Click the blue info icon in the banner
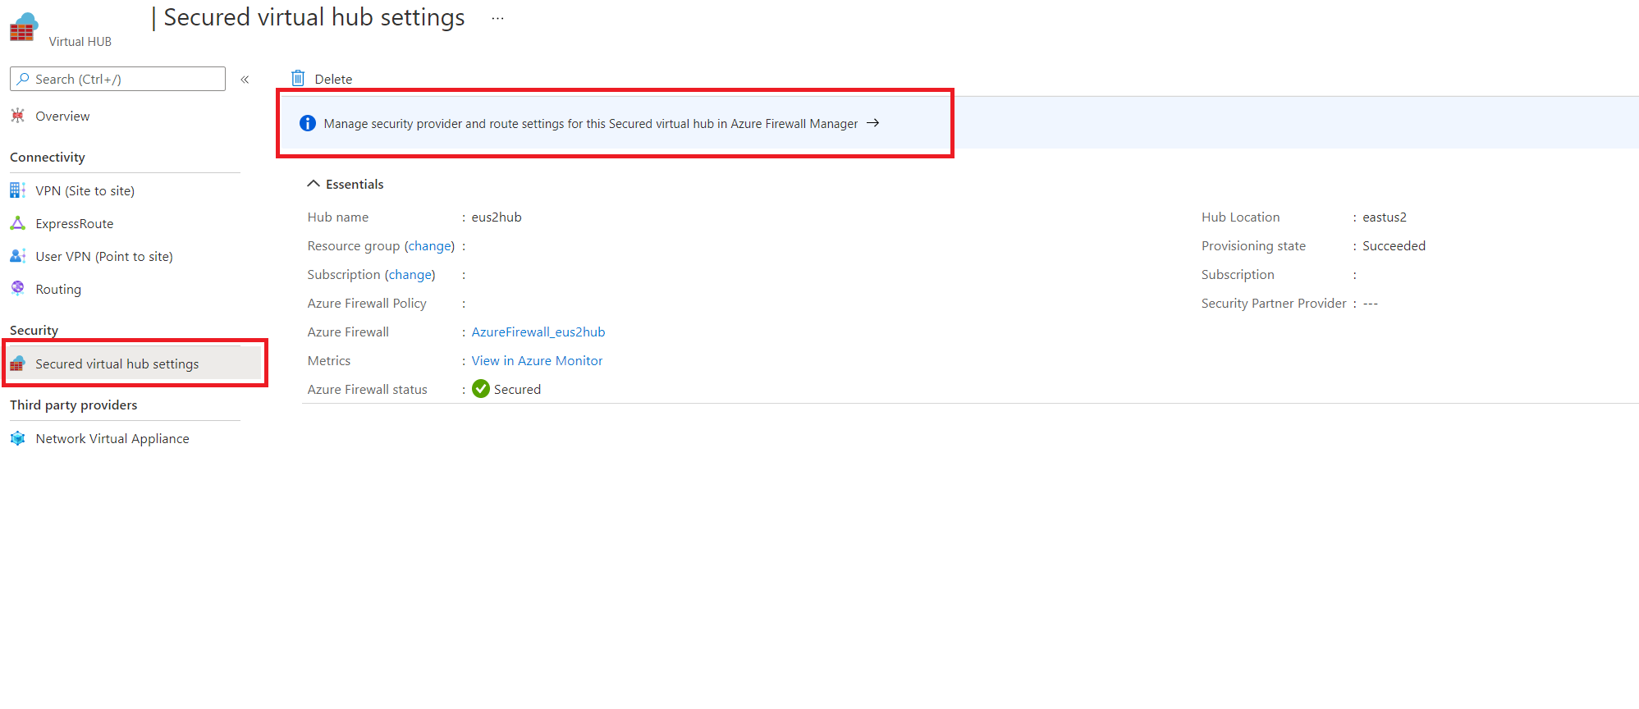Image resolution: width=1639 pixels, height=709 pixels. click(308, 123)
